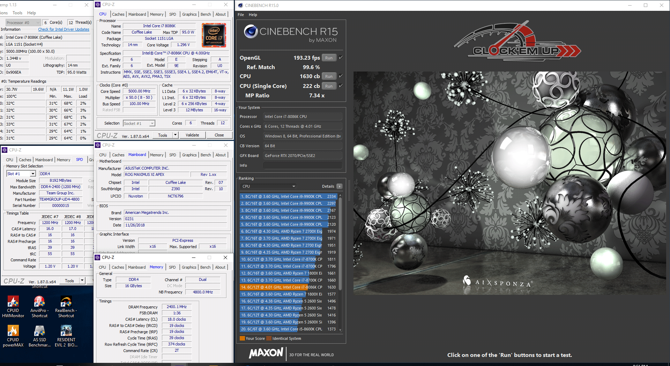Click the Check for Intel Driver Updates link
The width and height of the screenshot is (670, 366).
(x=64, y=29)
